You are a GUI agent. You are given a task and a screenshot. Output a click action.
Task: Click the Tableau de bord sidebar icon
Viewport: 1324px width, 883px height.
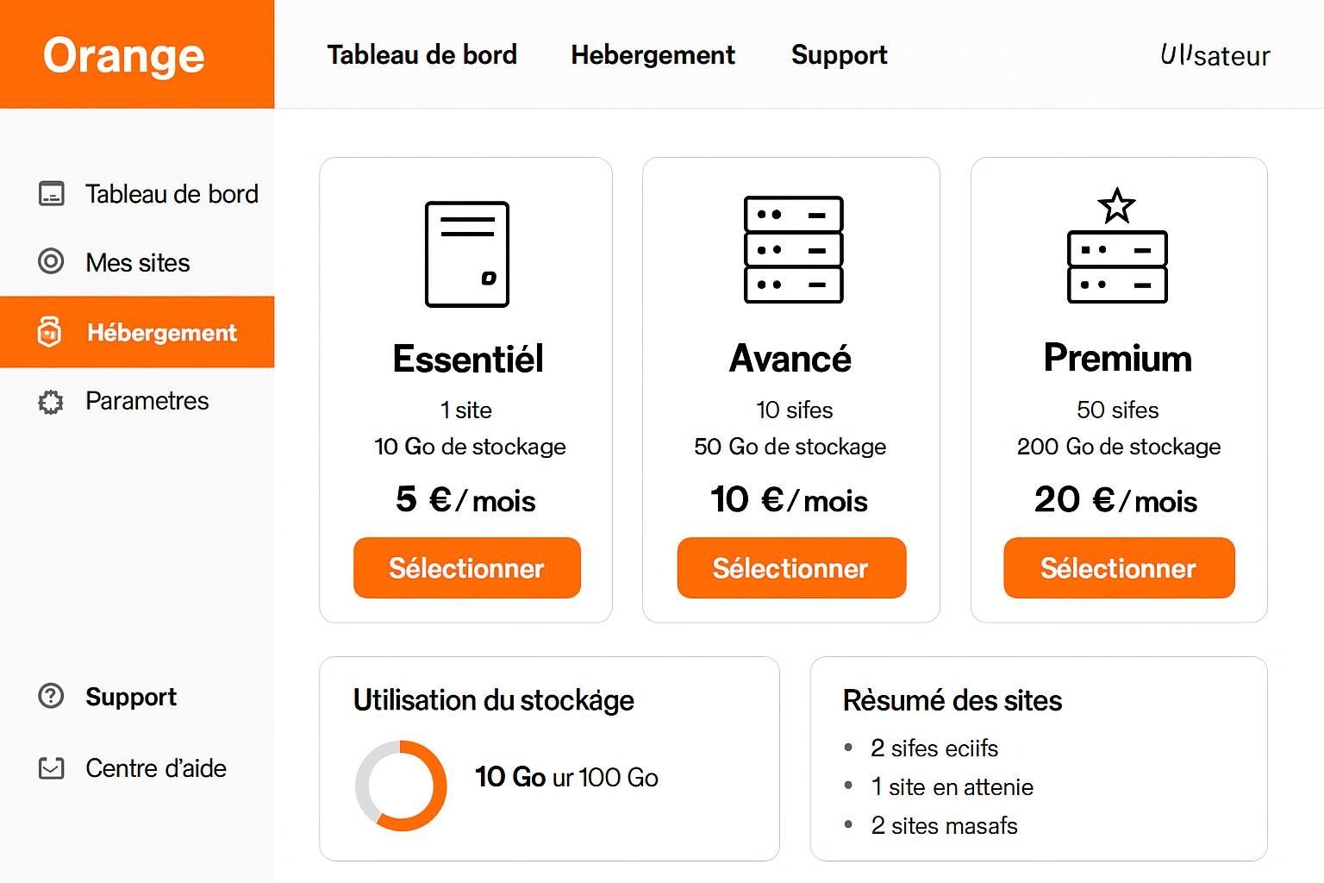click(51, 193)
